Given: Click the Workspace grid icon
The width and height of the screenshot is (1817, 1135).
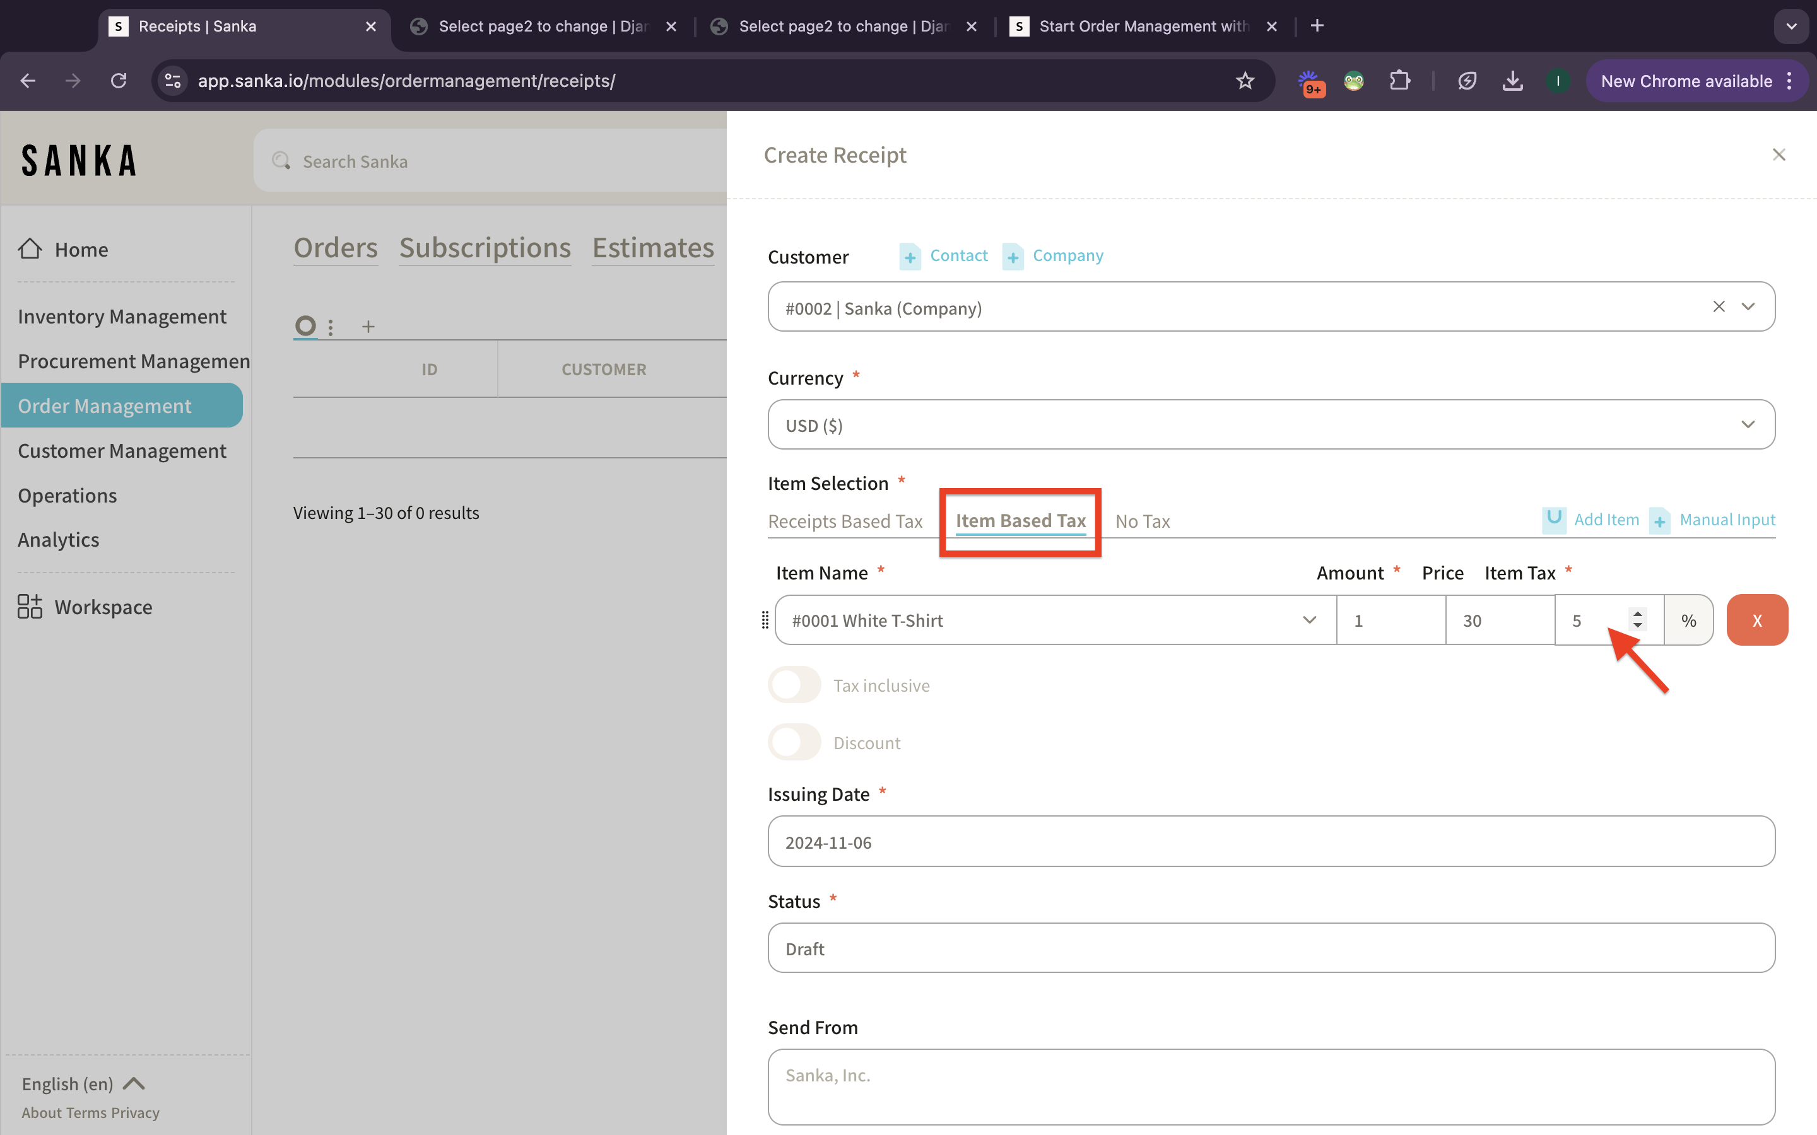Looking at the screenshot, I should [30, 606].
